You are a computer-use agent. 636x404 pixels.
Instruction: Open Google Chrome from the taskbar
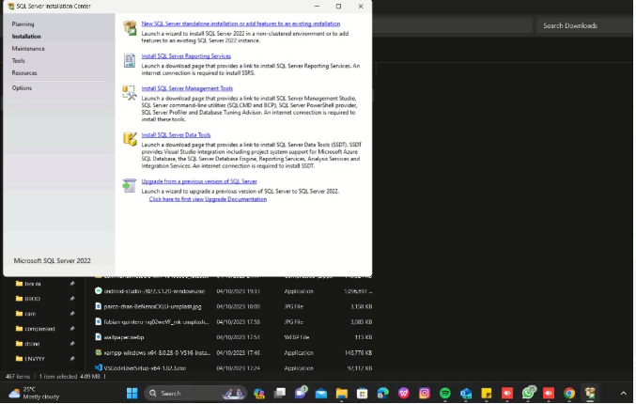coord(569,393)
